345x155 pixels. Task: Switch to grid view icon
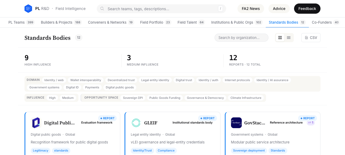pyautogui.click(x=280, y=38)
